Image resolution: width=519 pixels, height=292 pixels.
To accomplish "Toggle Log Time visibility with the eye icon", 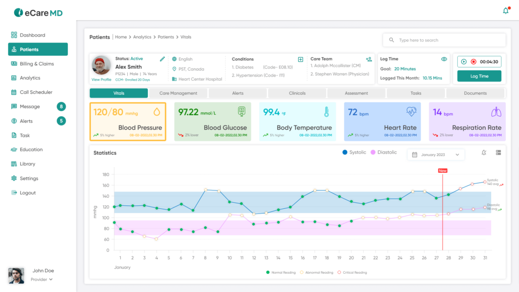I will [445, 59].
